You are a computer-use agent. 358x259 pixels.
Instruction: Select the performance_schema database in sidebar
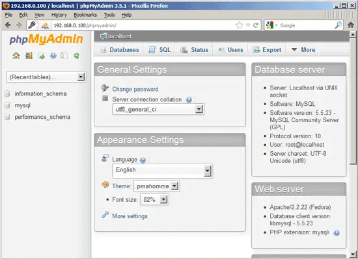click(42, 117)
